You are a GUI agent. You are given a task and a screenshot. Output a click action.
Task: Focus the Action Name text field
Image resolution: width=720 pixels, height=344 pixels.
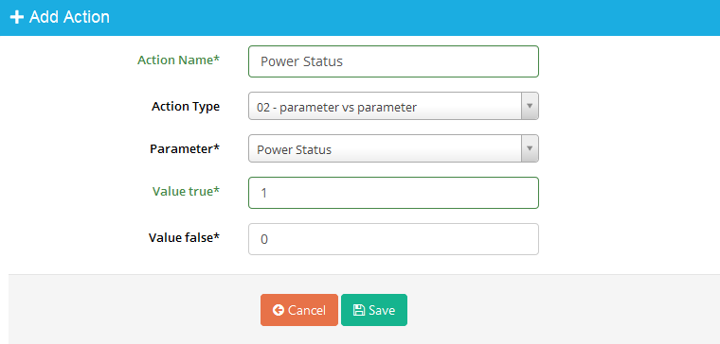point(393,61)
